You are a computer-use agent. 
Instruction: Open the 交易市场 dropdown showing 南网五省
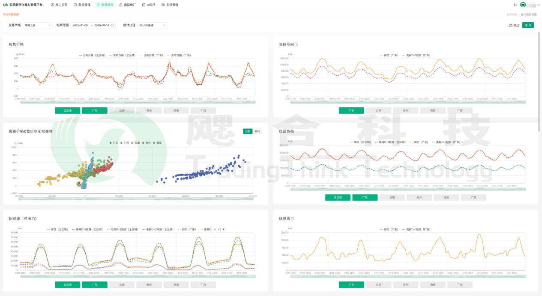tap(38, 25)
